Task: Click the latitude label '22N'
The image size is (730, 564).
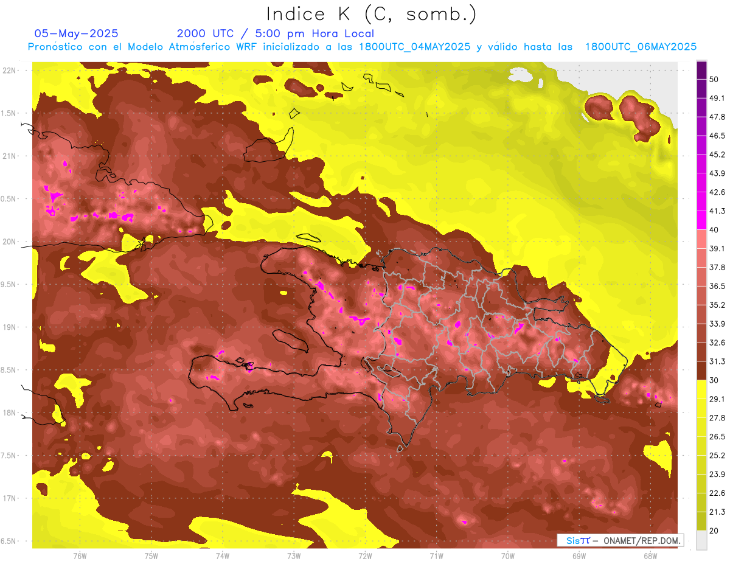Action: [x=9, y=71]
